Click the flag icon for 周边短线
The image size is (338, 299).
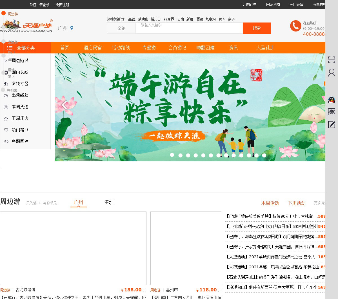6,61
